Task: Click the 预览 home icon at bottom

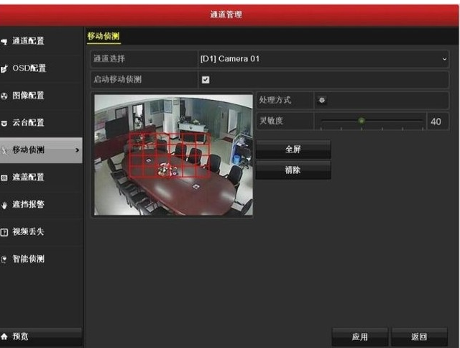Action: point(5,336)
